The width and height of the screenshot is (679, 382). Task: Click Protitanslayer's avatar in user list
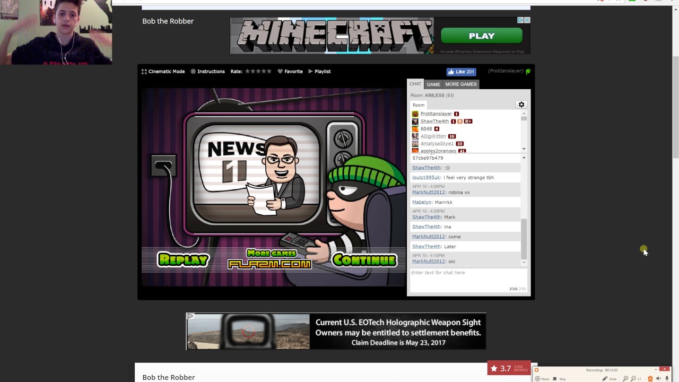(x=415, y=114)
